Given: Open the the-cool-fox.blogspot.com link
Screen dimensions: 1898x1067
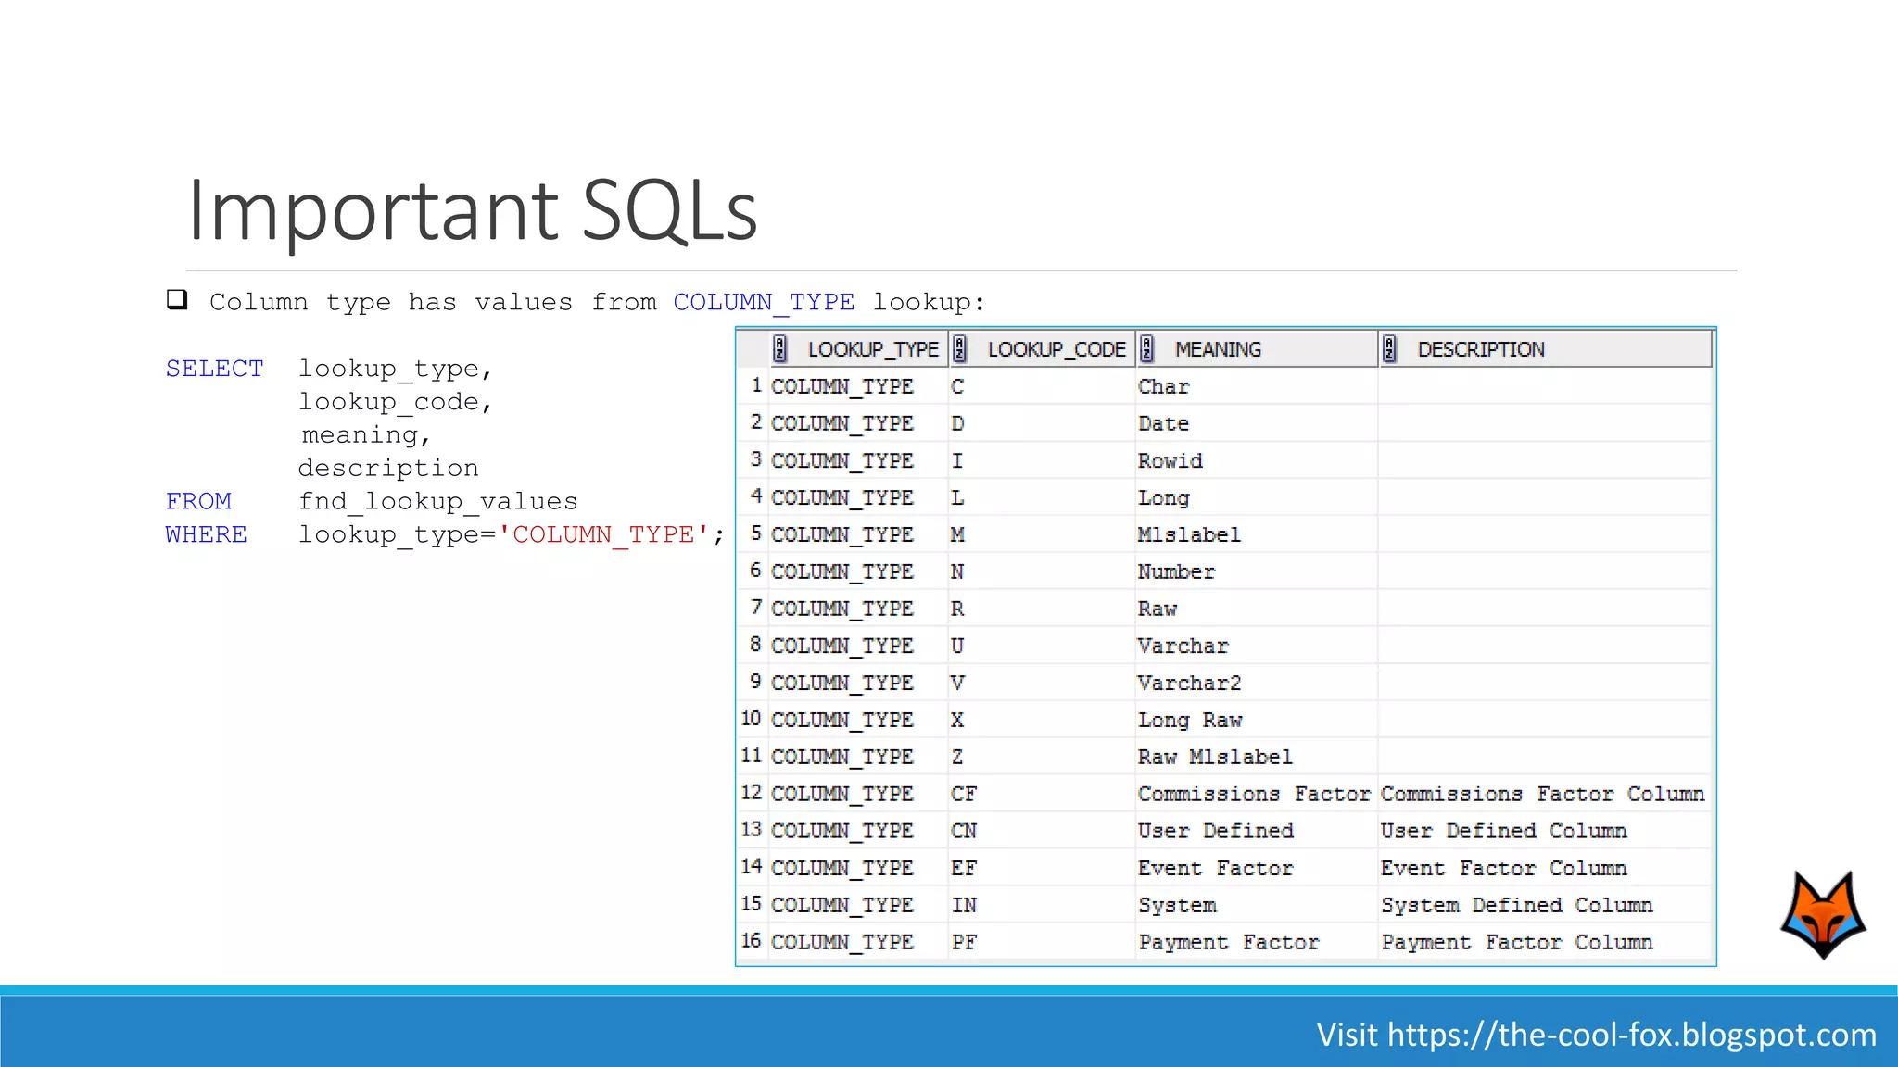Looking at the screenshot, I should pos(1631,1035).
